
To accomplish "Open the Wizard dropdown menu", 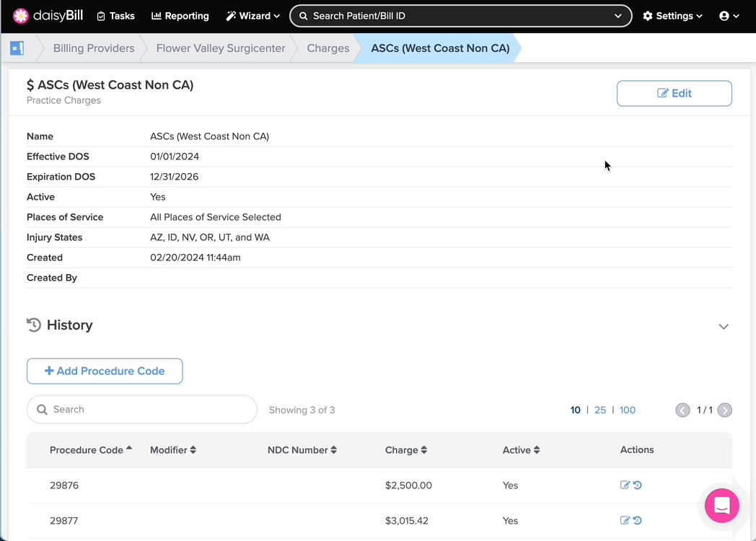I will pos(252,16).
